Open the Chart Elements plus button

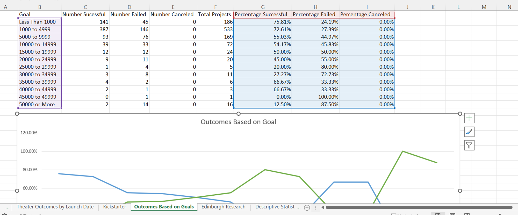point(469,118)
